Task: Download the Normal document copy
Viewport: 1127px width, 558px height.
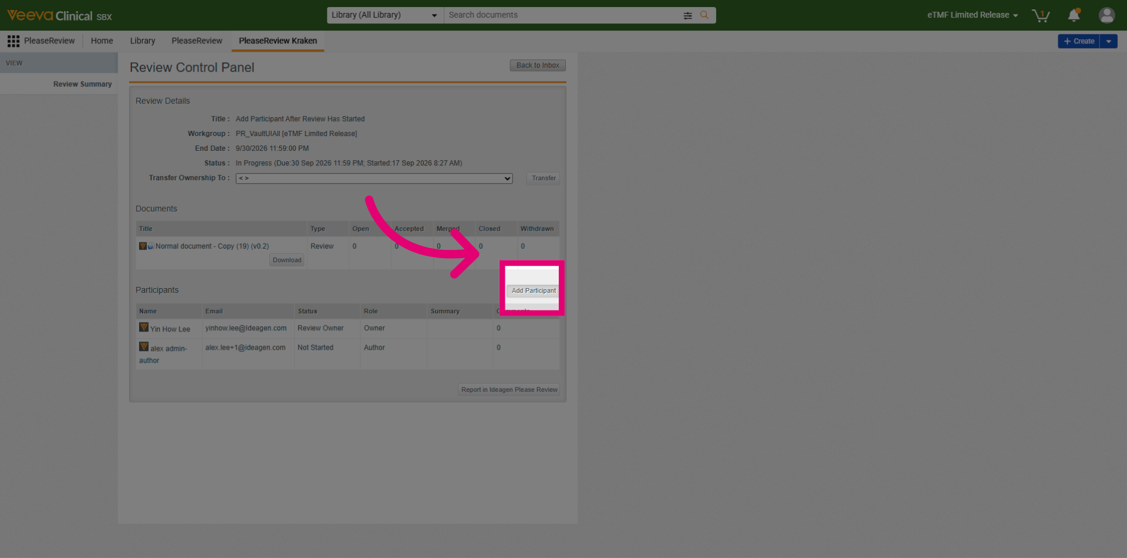Action: [287, 260]
